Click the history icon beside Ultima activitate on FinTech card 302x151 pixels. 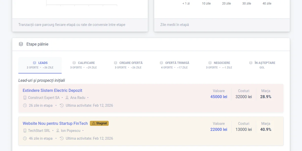click(x=62, y=138)
